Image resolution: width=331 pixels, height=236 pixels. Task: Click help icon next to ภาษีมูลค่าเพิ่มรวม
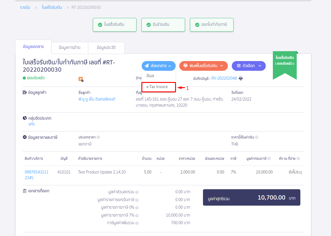(137, 223)
